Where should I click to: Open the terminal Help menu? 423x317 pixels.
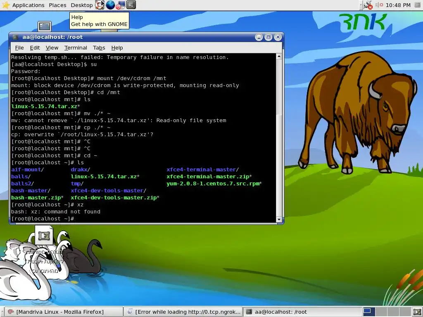tap(117, 48)
